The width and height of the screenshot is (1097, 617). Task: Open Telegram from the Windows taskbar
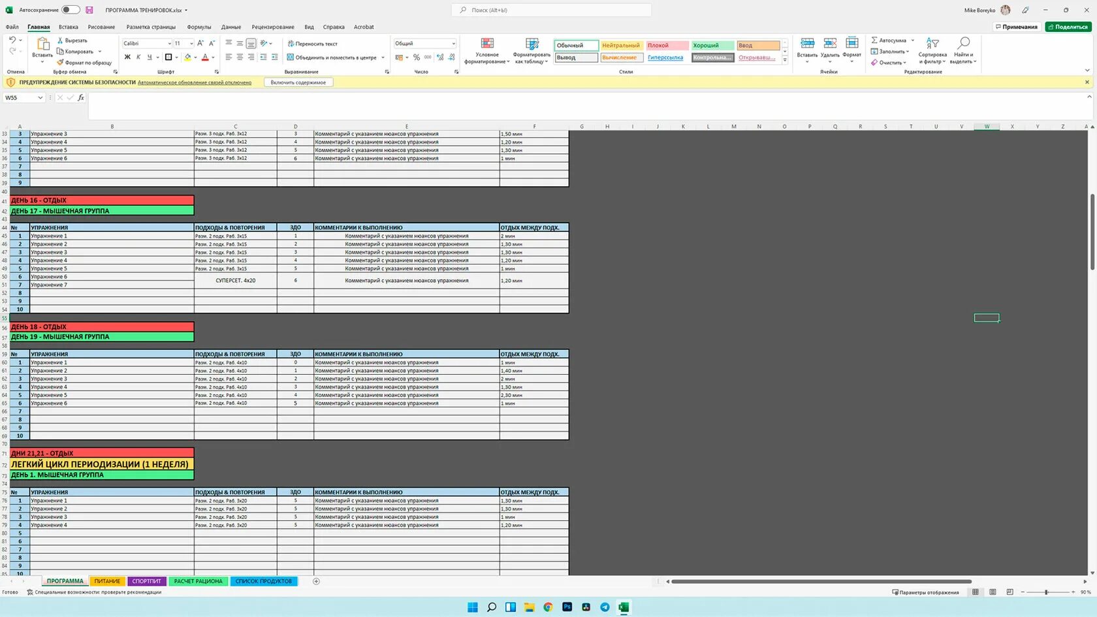605,607
